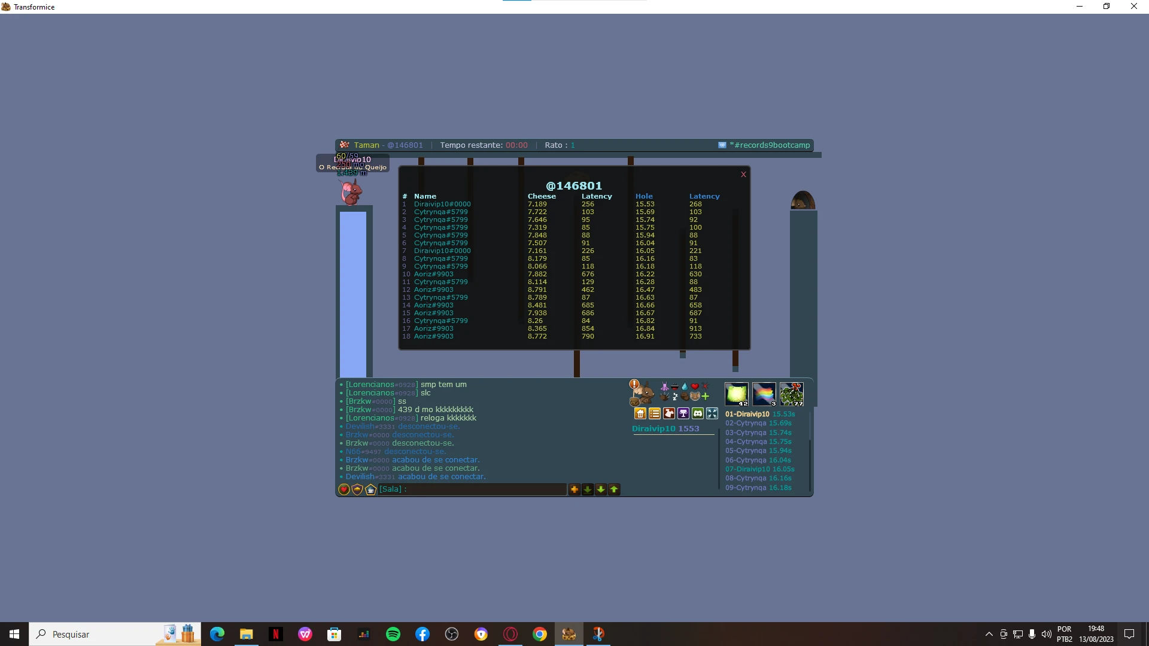
Task: Click Aoriz#9903 in leaderboard row 10
Action: (x=434, y=274)
